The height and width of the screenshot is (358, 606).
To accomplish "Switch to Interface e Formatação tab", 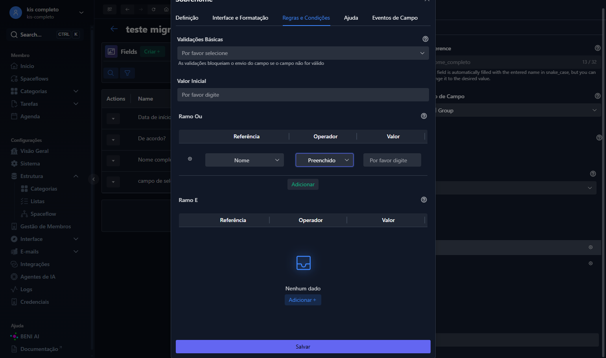I will tap(240, 18).
